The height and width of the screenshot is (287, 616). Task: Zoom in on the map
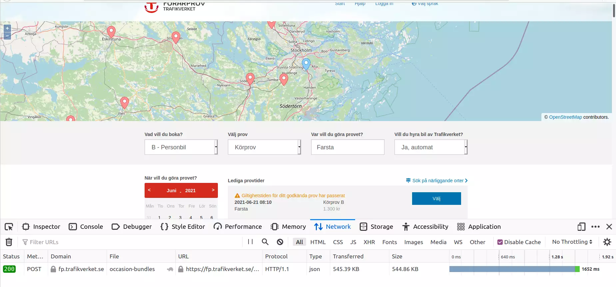[x=7, y=28]
